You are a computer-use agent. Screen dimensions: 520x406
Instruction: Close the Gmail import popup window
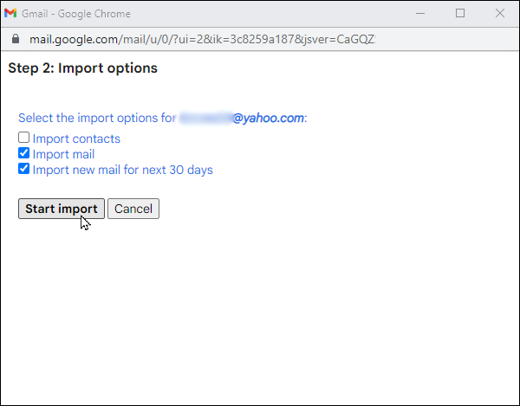coord(500,13)
